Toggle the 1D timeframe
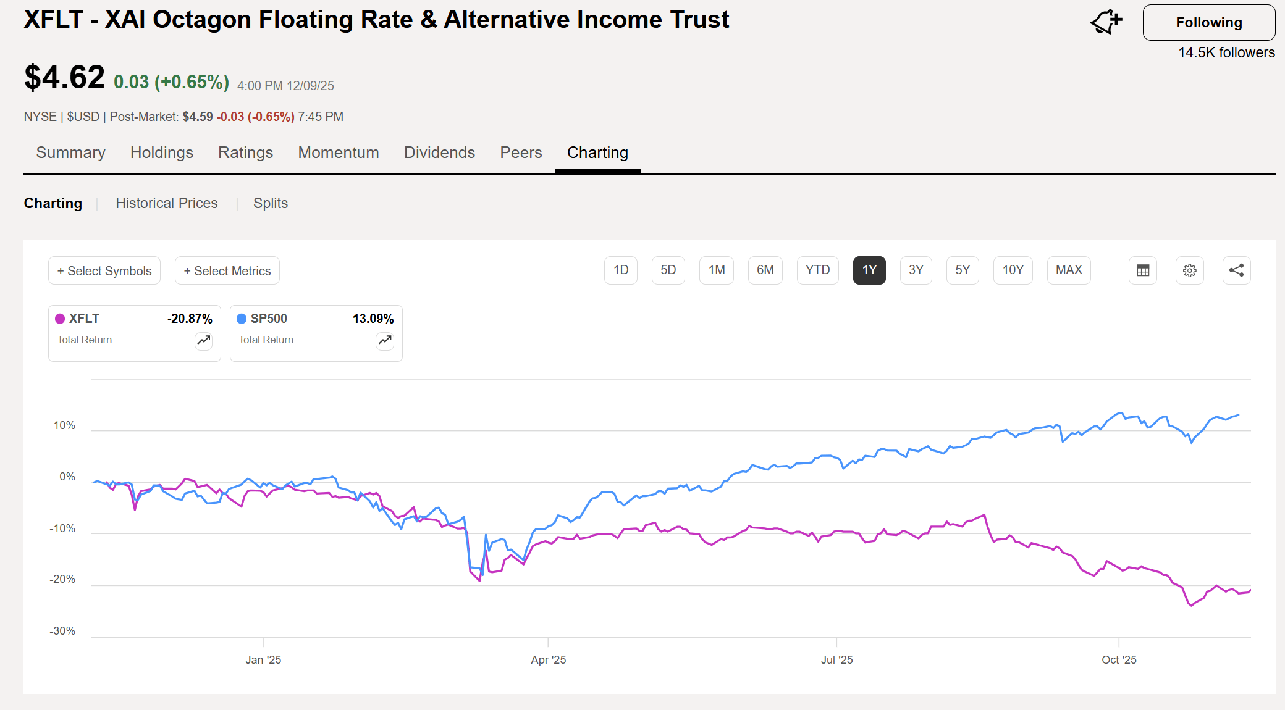This screenshot has height=710, width=1285. point(621,270)
